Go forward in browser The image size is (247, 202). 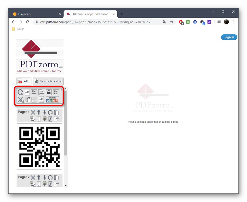[x=21, y=22]
